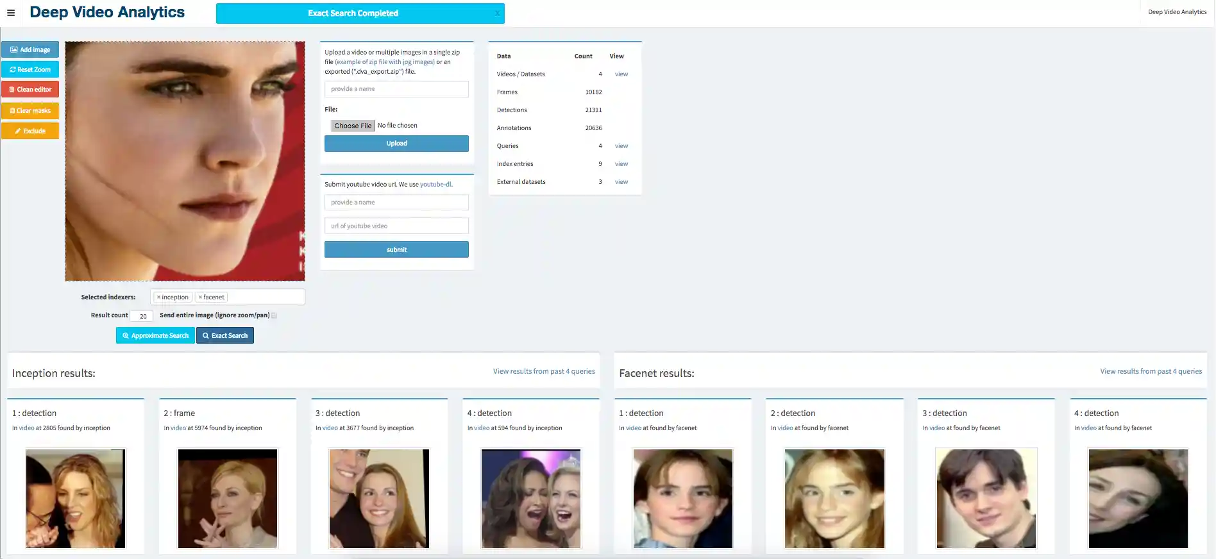This screenshot has height=559, width=1216.
Task: Close the Exact Search Completed notification
Action: pos(496,13)
